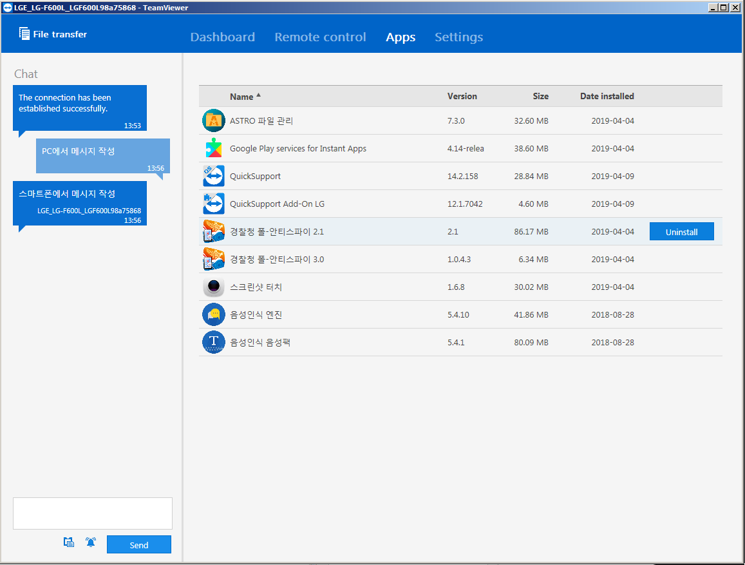The width and height of the screenshot is (745, 565).
Task: Click the paste clipboard icon below chat
Action: coord(69,542)
